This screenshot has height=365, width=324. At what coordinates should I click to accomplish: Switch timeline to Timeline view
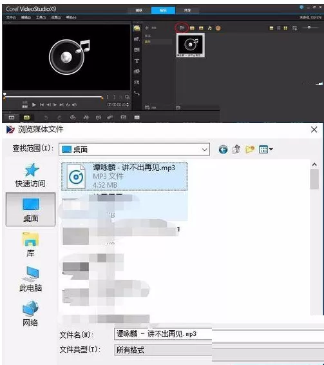[x=26, y=117]
